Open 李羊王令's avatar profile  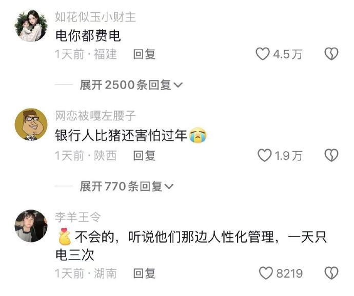coord(31,226)
